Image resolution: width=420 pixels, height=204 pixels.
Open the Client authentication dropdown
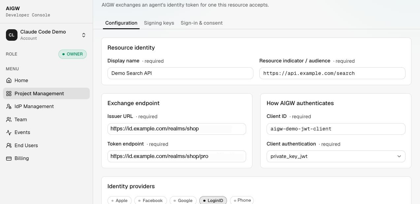pos(336,156)
